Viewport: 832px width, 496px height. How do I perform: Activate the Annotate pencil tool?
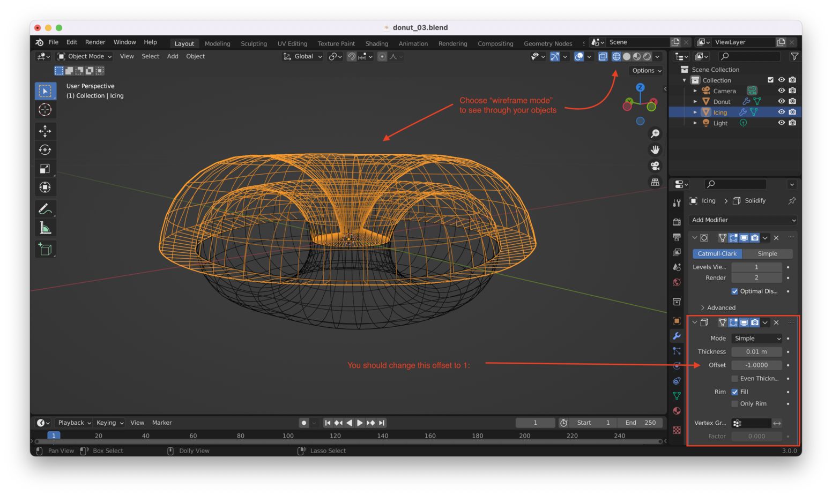(45, 209)
